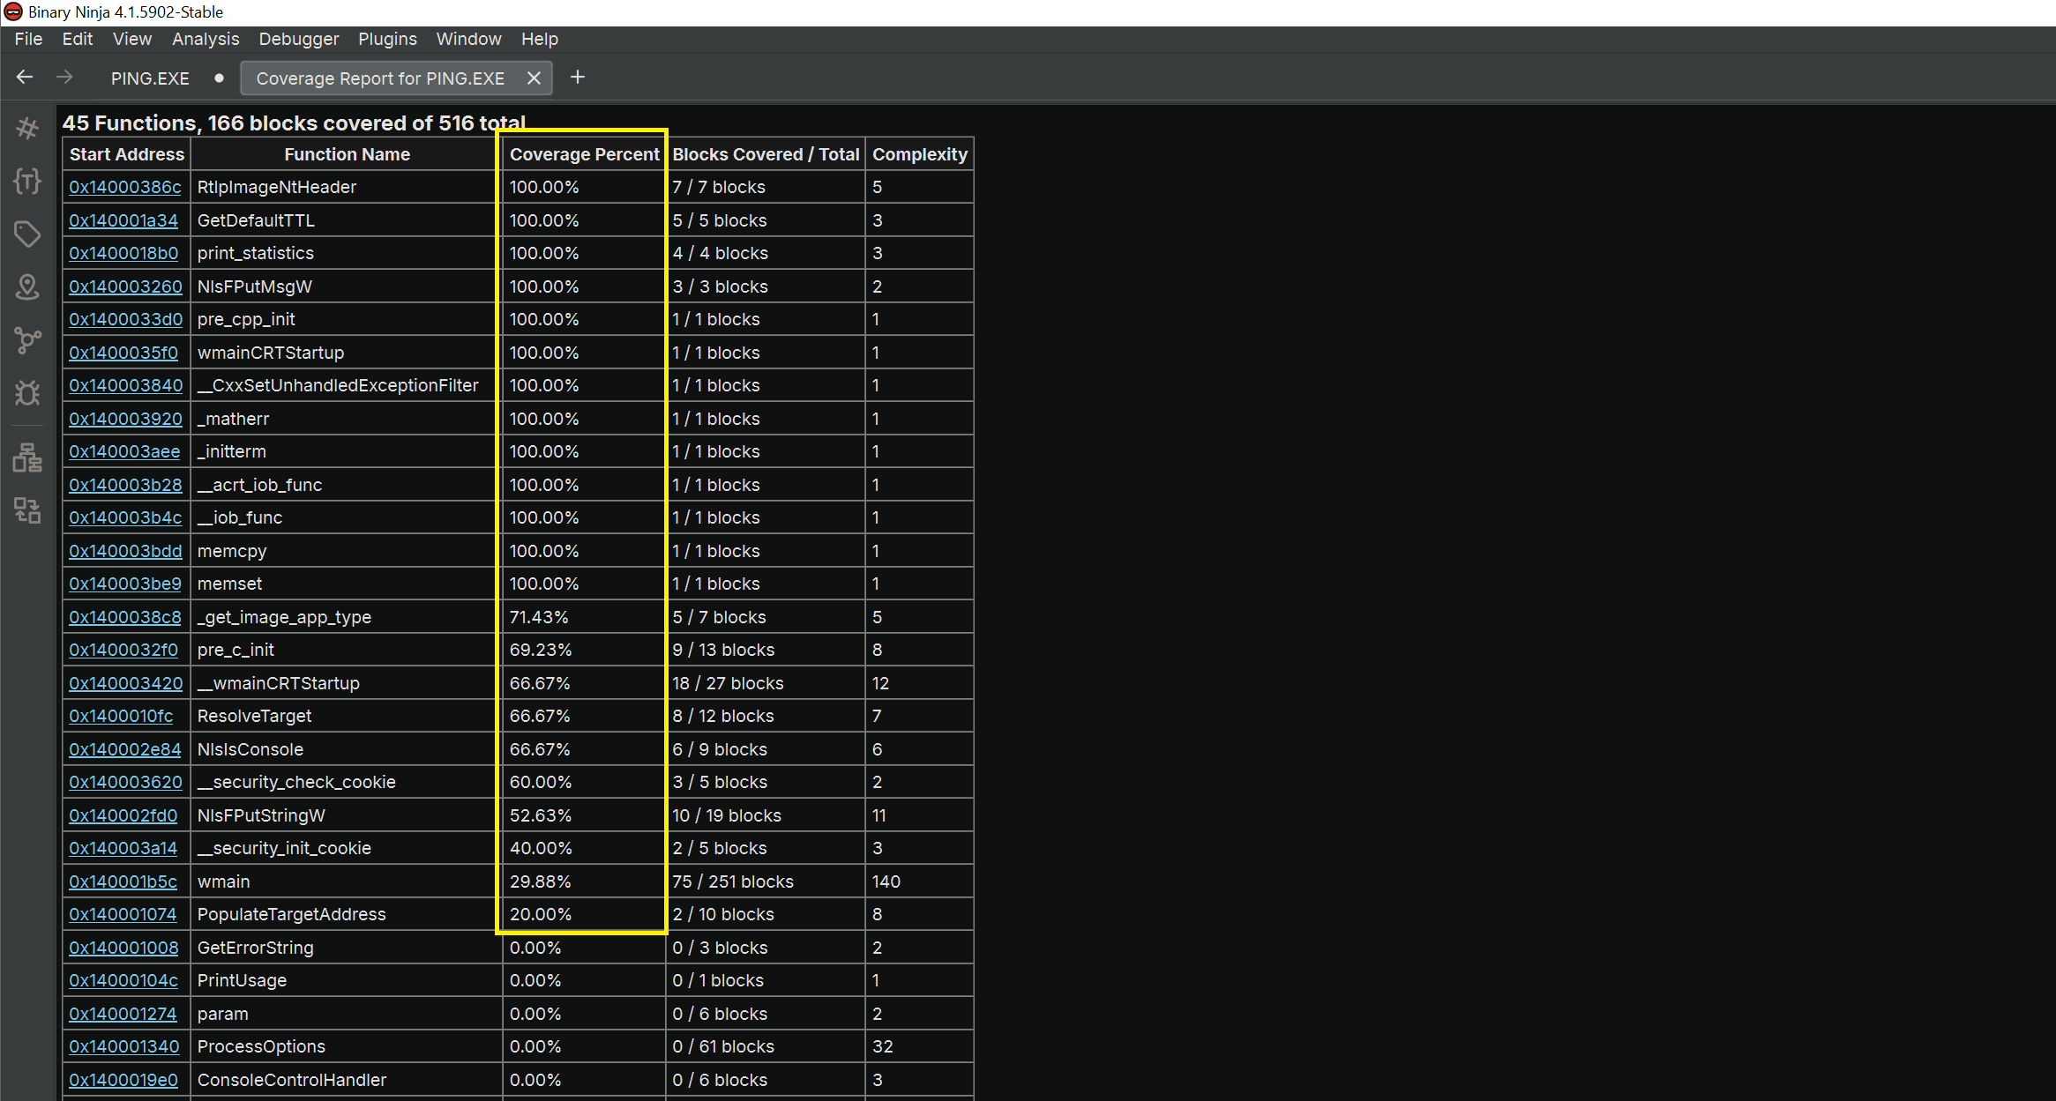
Task: Jump to memset address 0x140003be9
Action: [125, 584]
